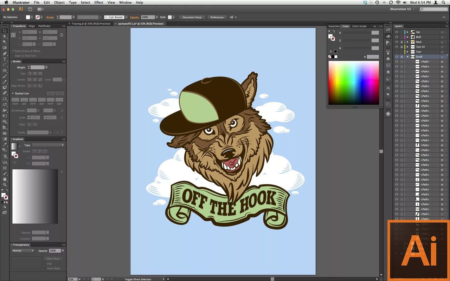Image resolution: width=450 pixels, height=281 pixels.
Task: Open the Effect menu
Action: (x=99, y=2)
